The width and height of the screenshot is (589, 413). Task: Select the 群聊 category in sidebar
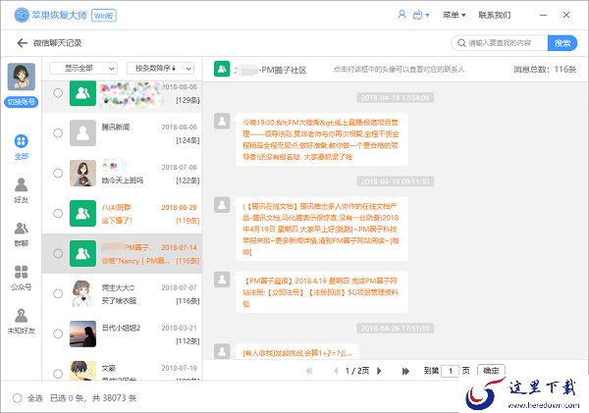21,234
